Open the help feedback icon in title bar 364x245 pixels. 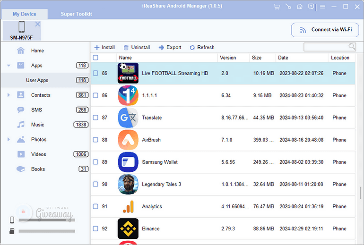[311, 7]
